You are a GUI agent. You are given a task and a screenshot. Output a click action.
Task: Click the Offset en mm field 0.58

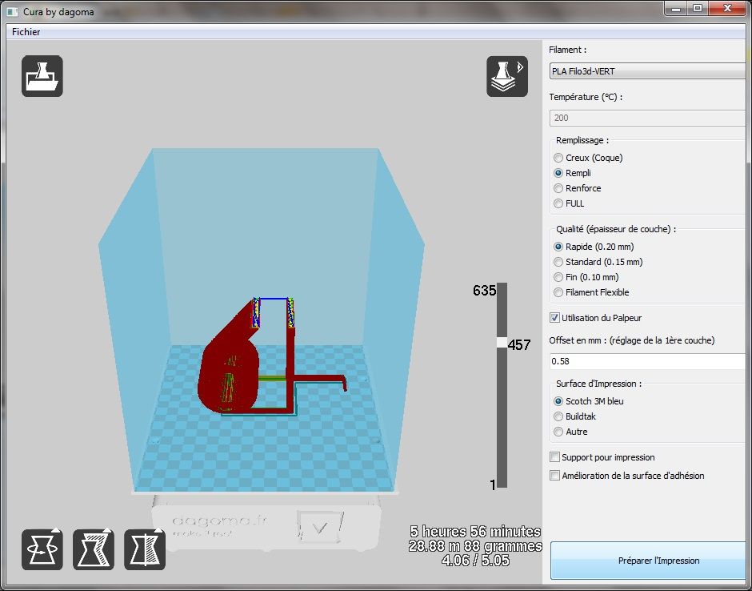point(647,361)
